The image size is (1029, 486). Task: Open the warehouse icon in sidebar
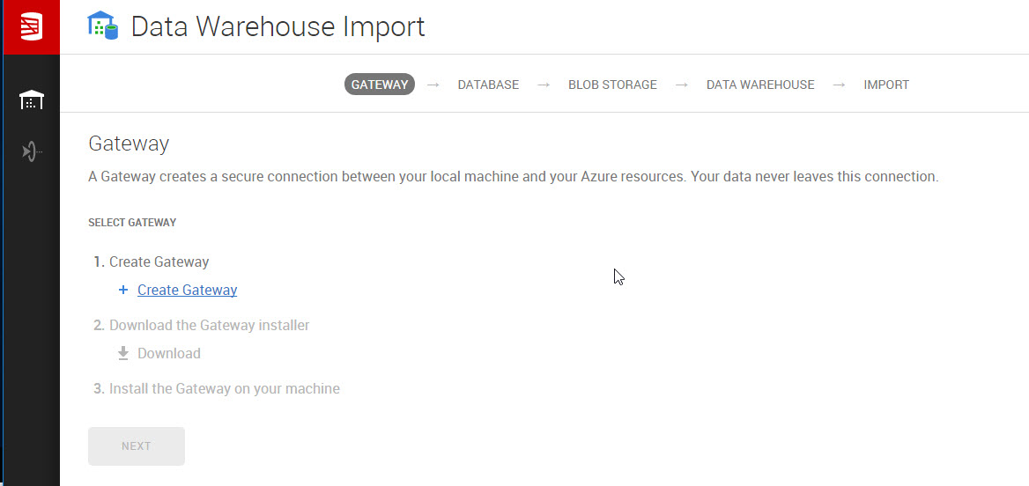pyautogui.click(x=32, y=99)
